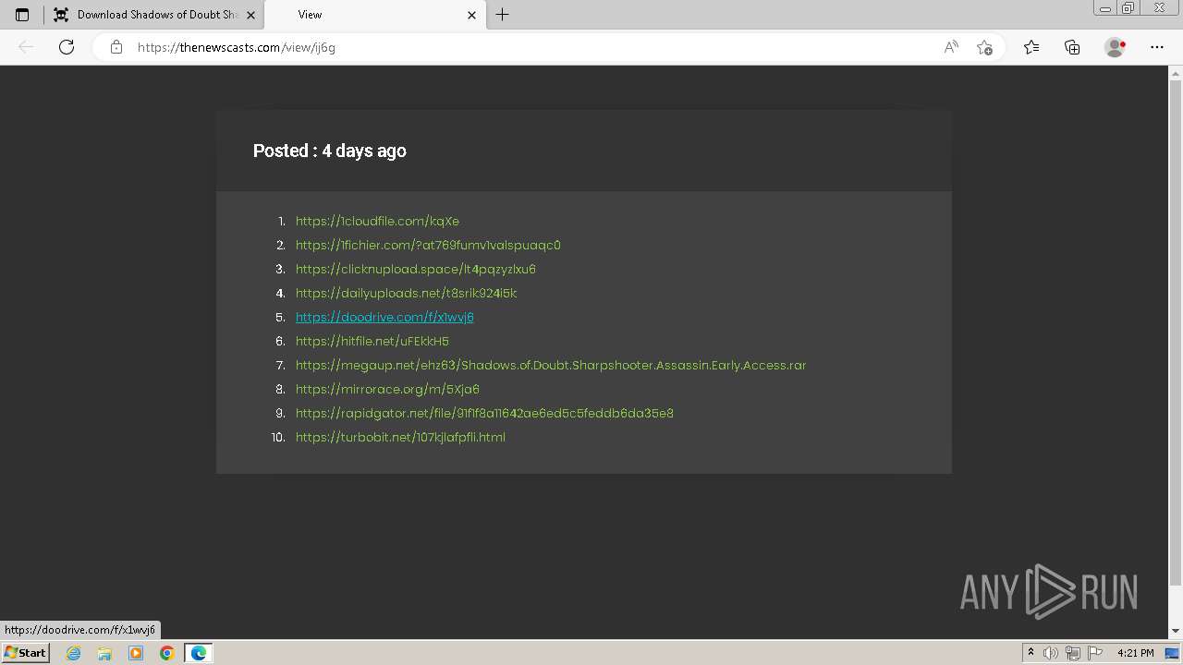
Task: Open the megaup.net Shadows.of.Doubt rar link
Action: tap(551, 365)
